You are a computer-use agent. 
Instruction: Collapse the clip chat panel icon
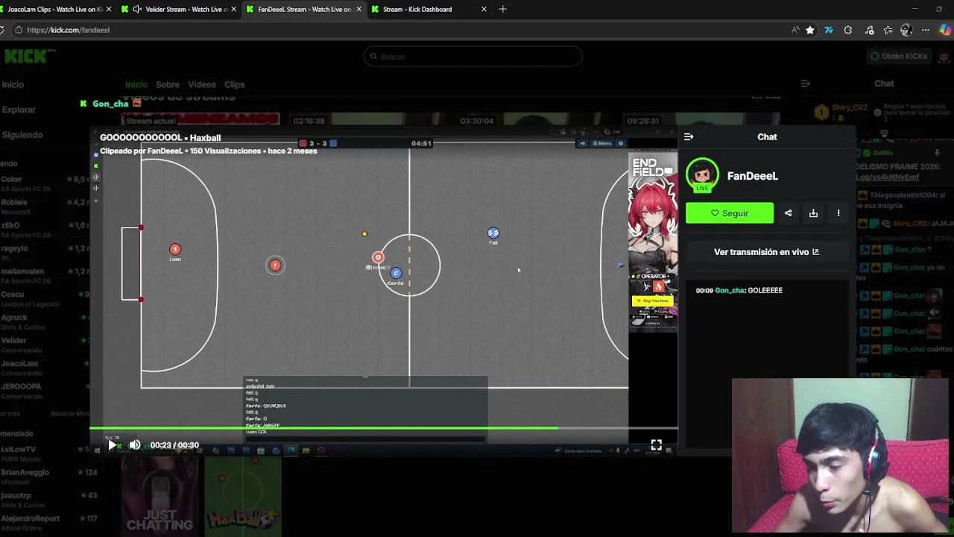tap(689, 136)
